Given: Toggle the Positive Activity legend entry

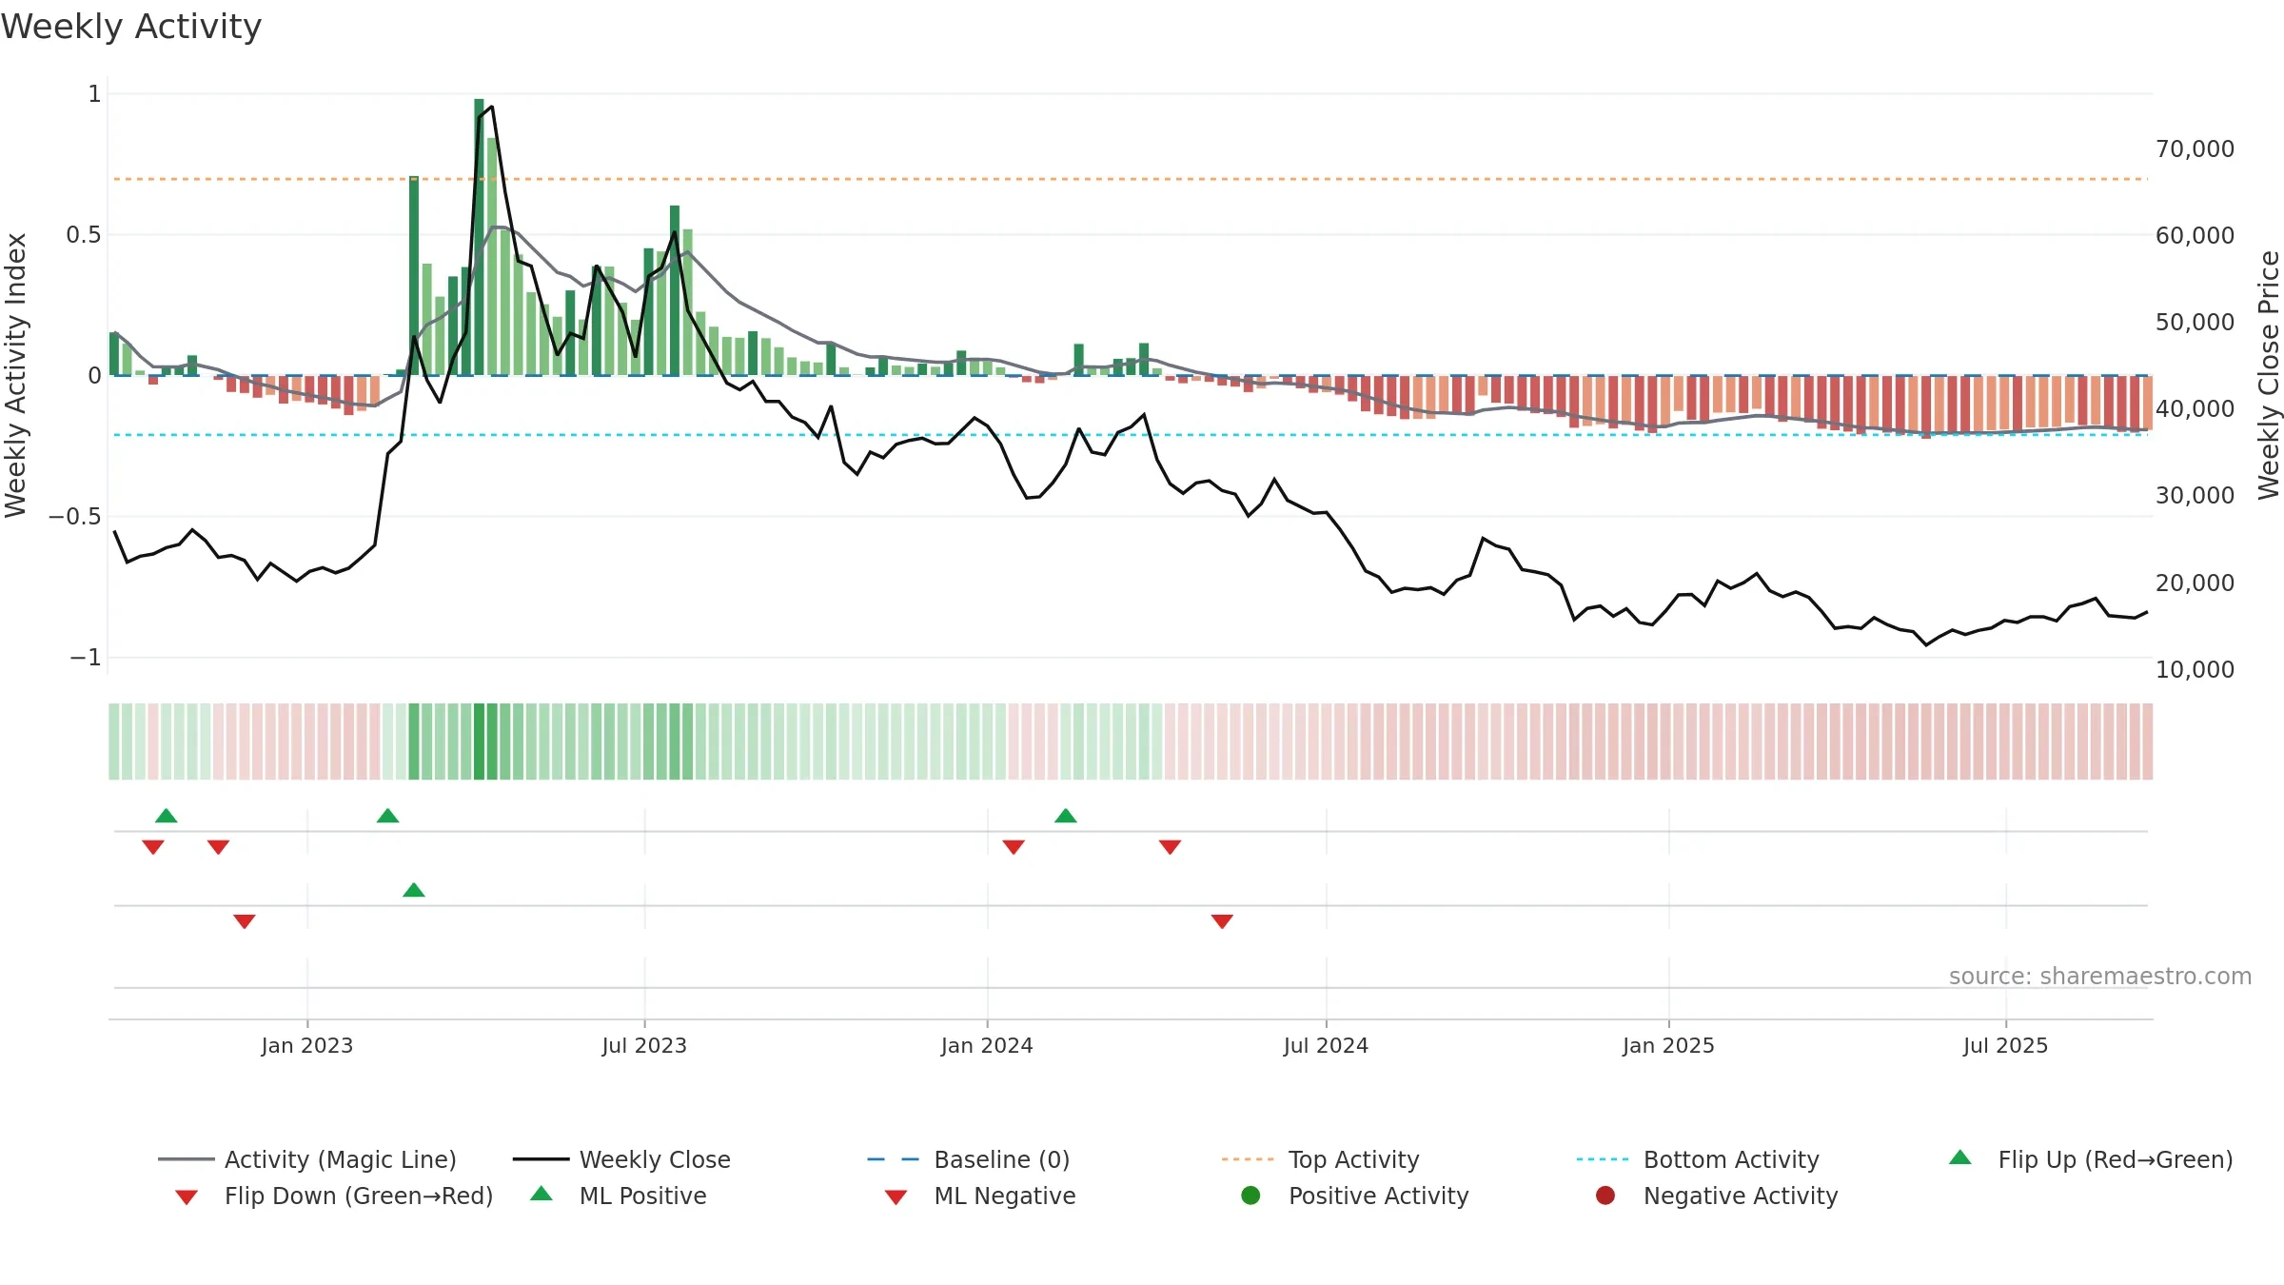Looking at the screenshot, I should (1355, 1196).
